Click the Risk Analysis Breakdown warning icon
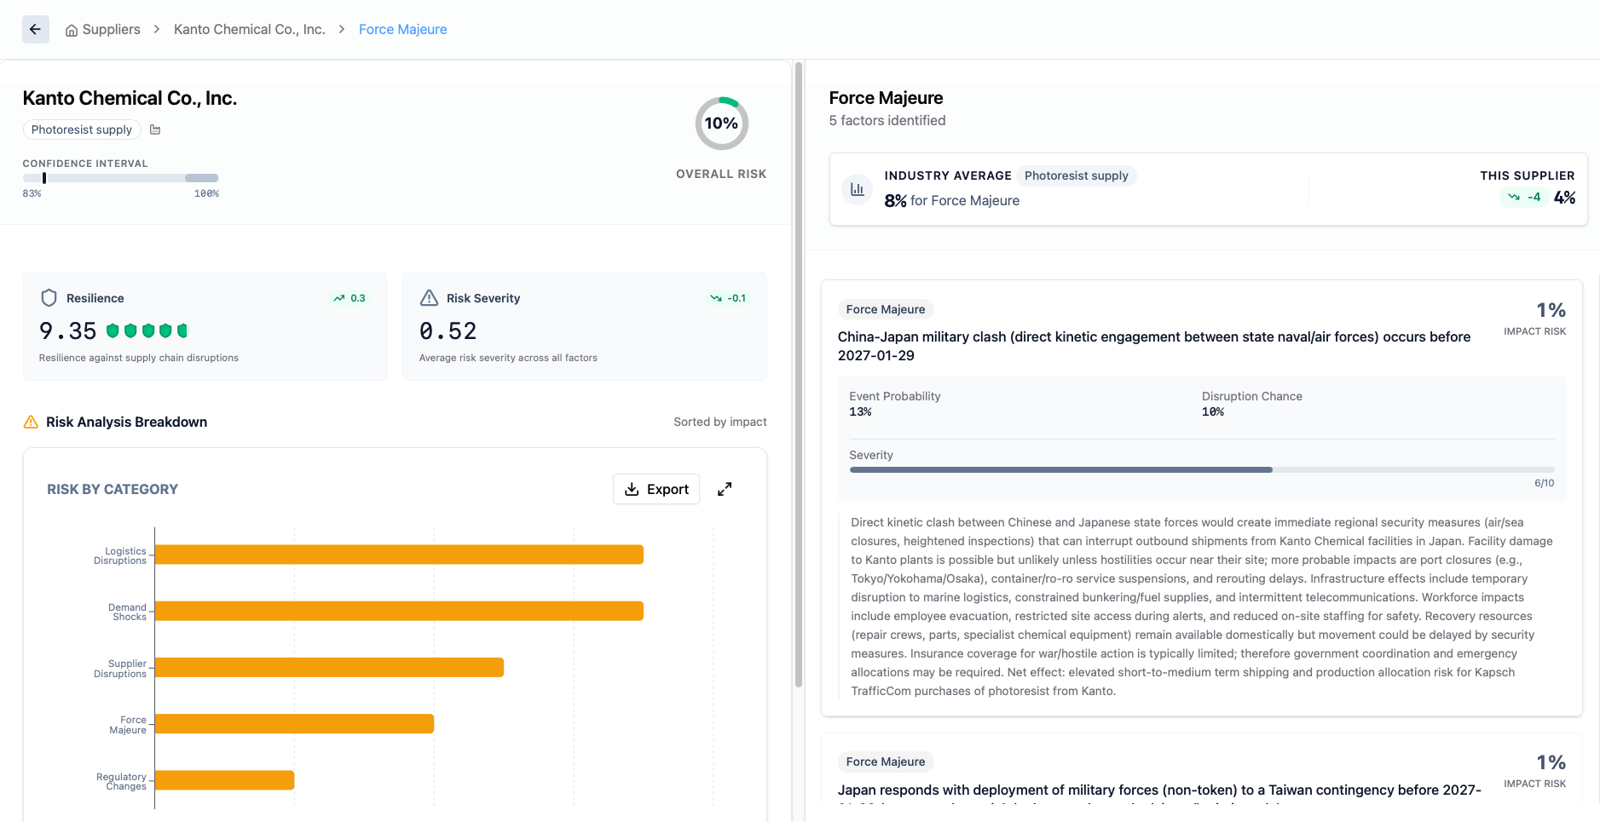 31,422
